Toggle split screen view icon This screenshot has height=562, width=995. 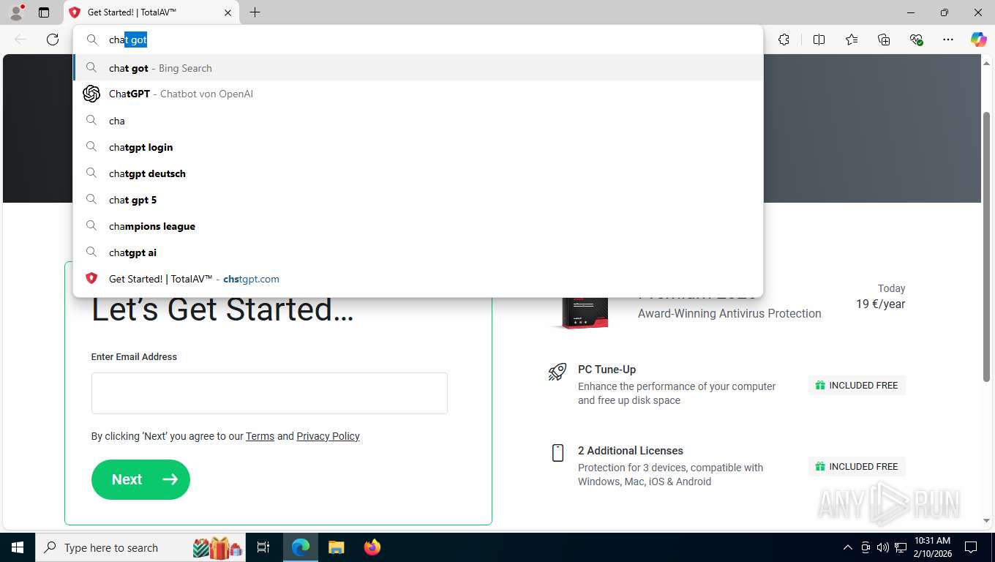(x=819, y=40)
